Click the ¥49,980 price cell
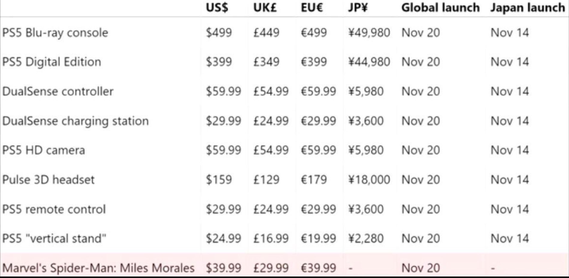Viewport: 569px width, 278px height. pyautogui.click(x=369, y=33)
